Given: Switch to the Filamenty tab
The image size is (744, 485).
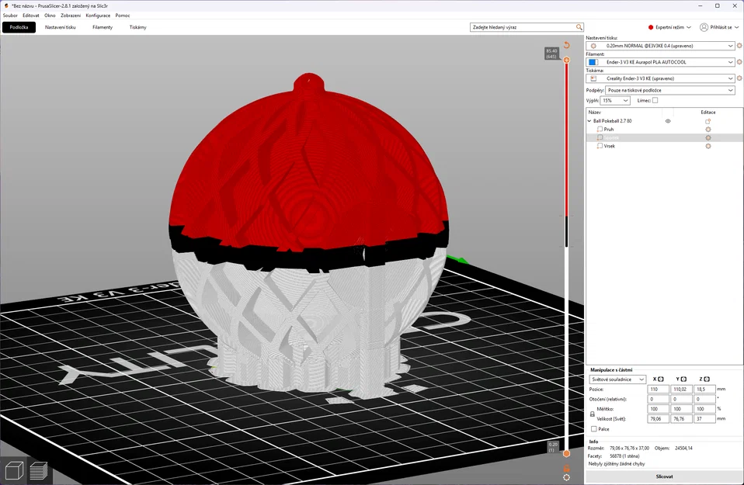Looking at the screenshot, I should [103, 27].
